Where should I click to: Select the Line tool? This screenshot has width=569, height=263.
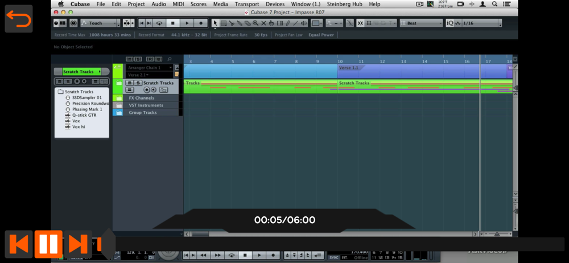pyautogui.click(x=295, y=23)
